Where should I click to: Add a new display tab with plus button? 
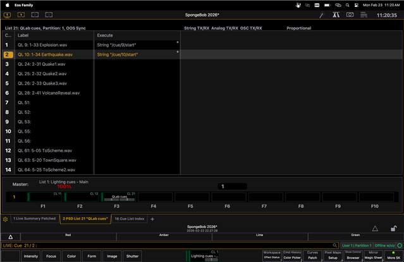pyautogui.click(x=152, y=219)
